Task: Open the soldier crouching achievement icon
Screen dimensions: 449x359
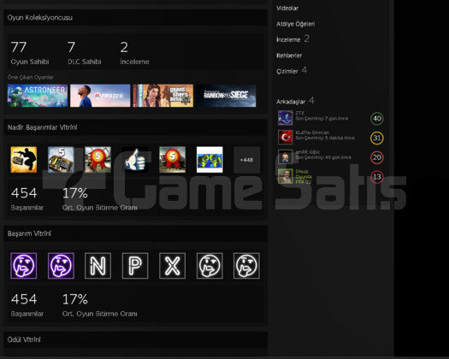Action: [24, 160]
